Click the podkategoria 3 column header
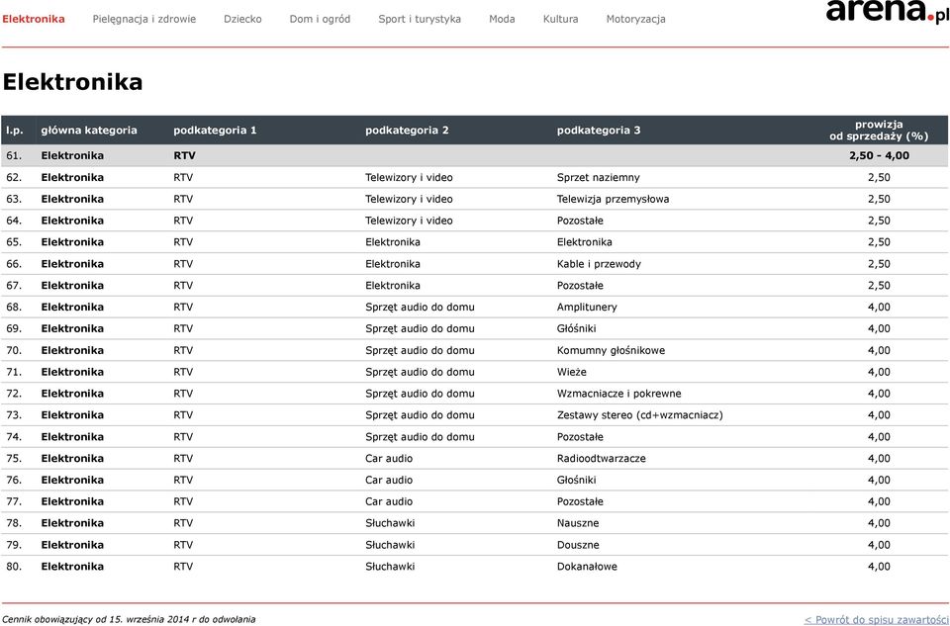Image resolution: width=950 pixels, height=626 pixels. click(x=599, y=131)
